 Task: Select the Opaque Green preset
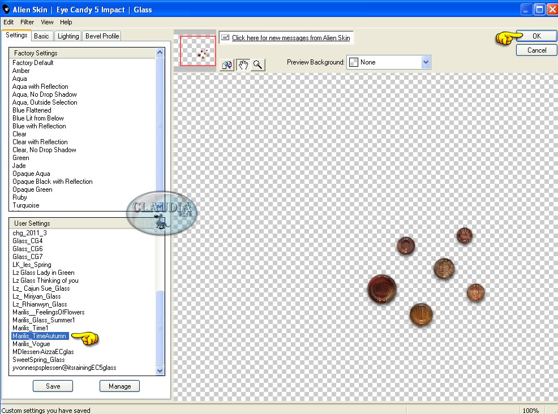point(32,189)
